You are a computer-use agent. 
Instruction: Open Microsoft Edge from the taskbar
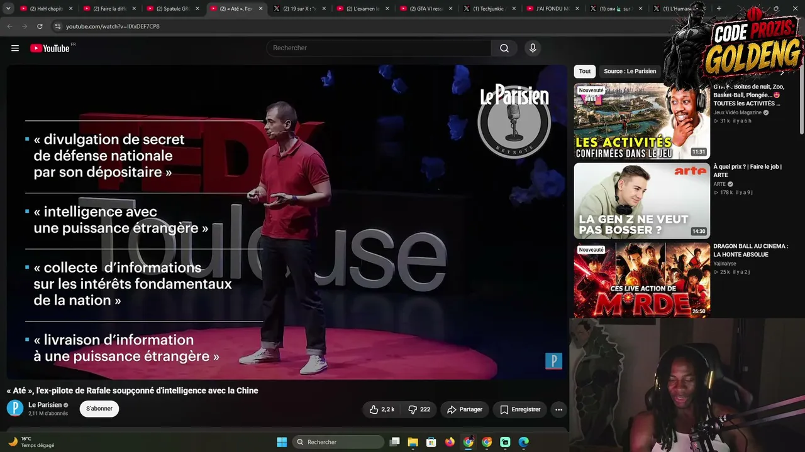click(x=523, y=442)
